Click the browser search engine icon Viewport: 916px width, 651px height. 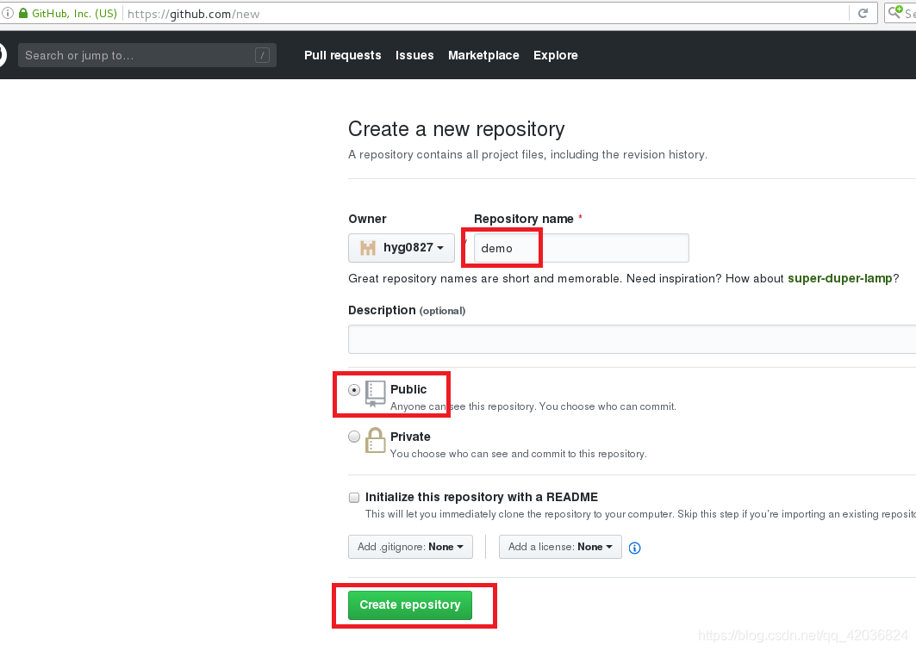click(x=895, y=12)
